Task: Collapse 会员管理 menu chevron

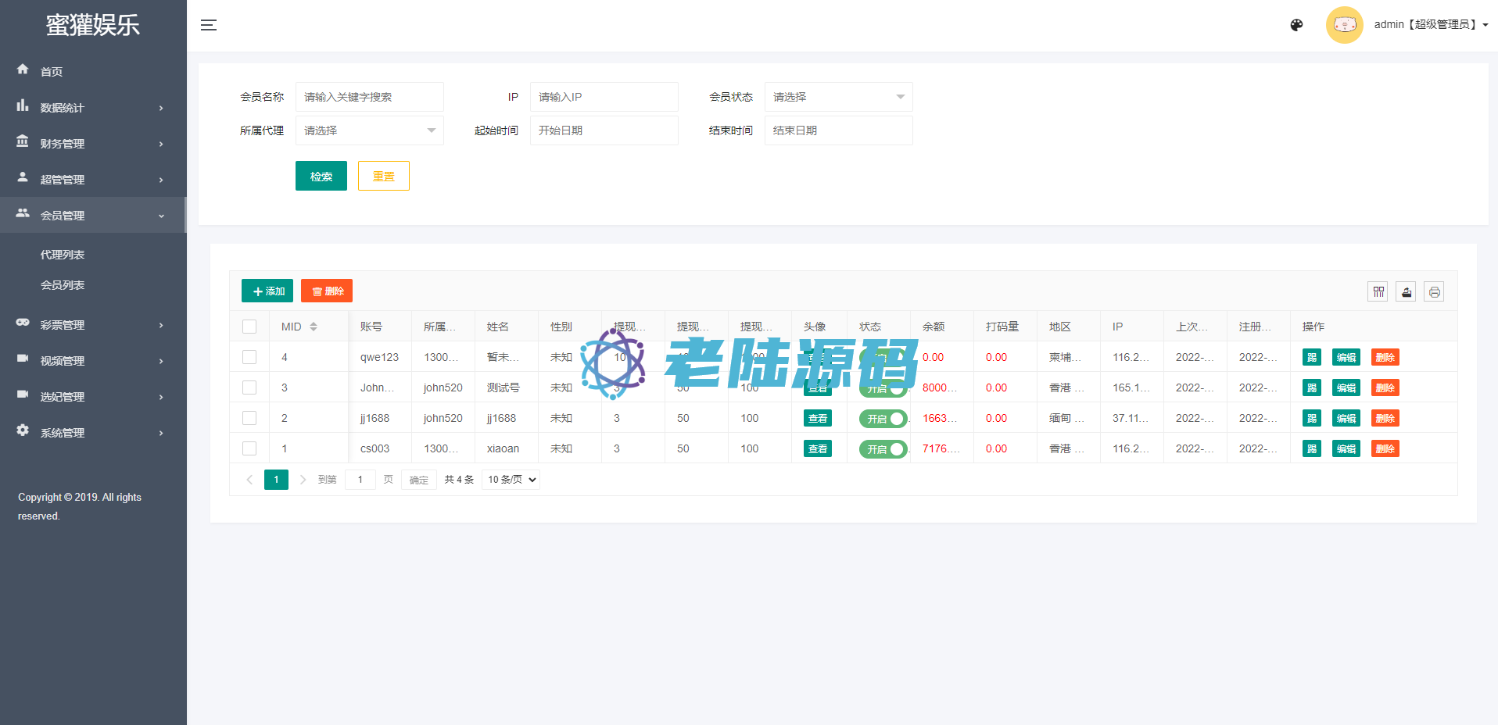Action: click(161, 216)
